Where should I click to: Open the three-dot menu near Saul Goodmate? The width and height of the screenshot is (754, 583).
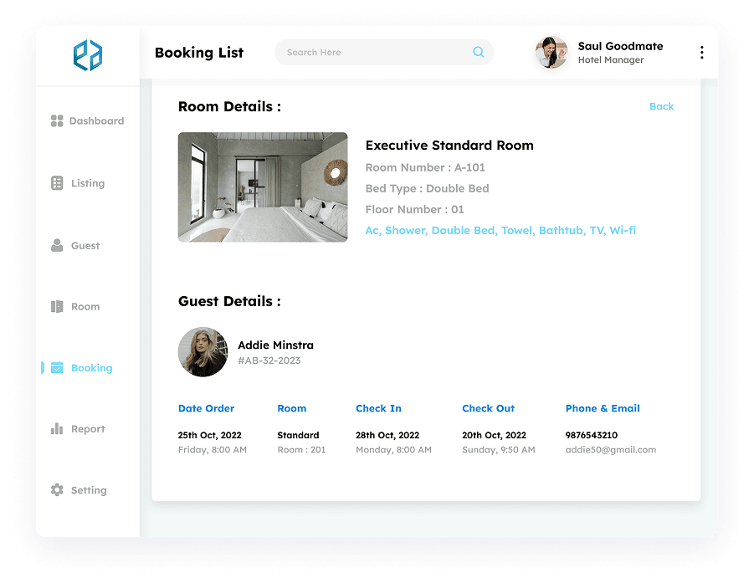point(702,51)
